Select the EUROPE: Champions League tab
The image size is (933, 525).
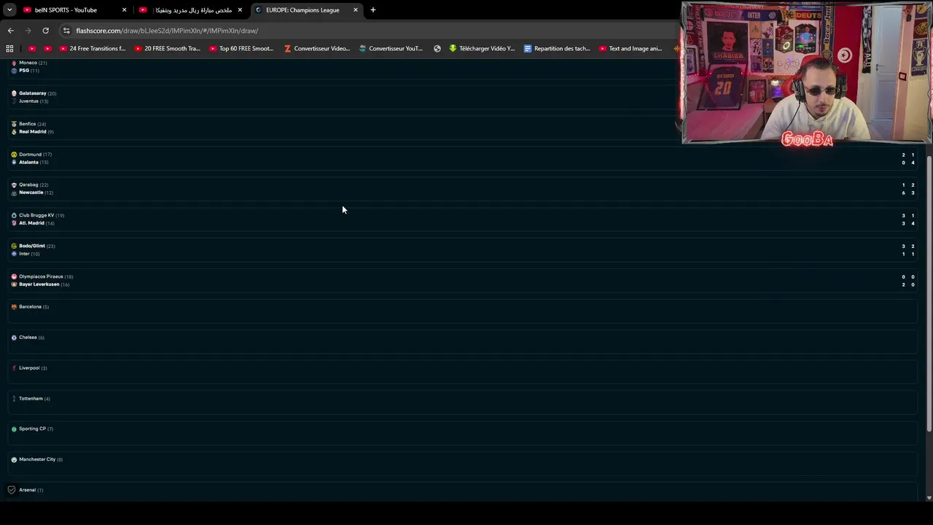[x=302, y=10]
